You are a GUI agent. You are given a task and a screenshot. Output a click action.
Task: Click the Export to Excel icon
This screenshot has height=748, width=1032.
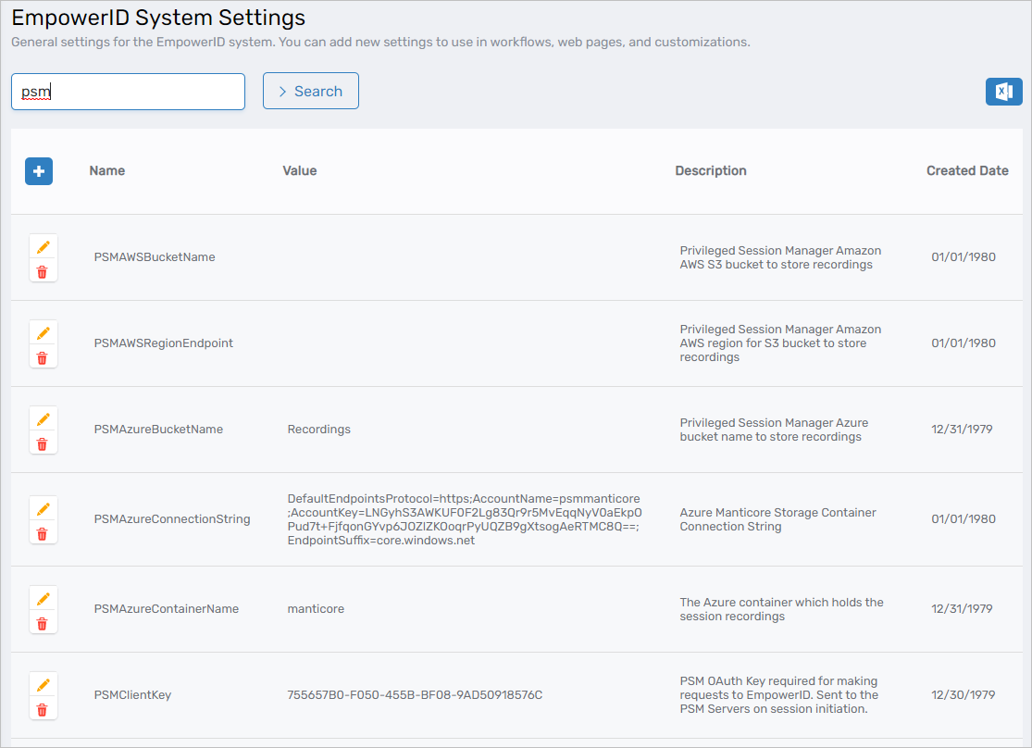pyautogui.click(x=1003, y=92)
